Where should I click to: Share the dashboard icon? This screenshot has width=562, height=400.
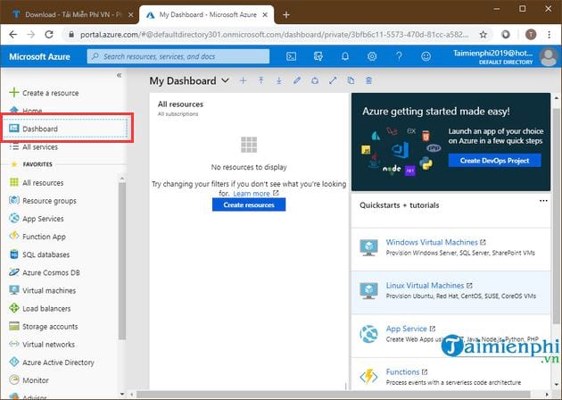pos(315,80)
